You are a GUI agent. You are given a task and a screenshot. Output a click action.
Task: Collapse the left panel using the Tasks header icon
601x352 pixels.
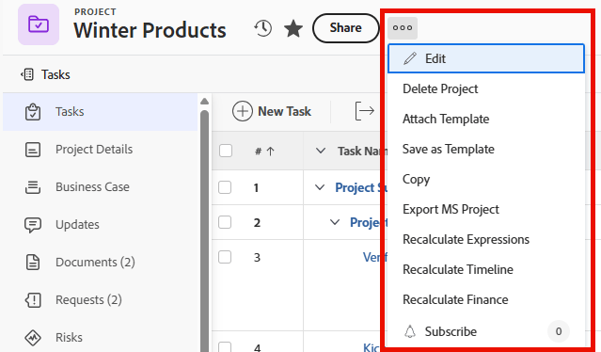pyautogui.click(x=27, y=74)
